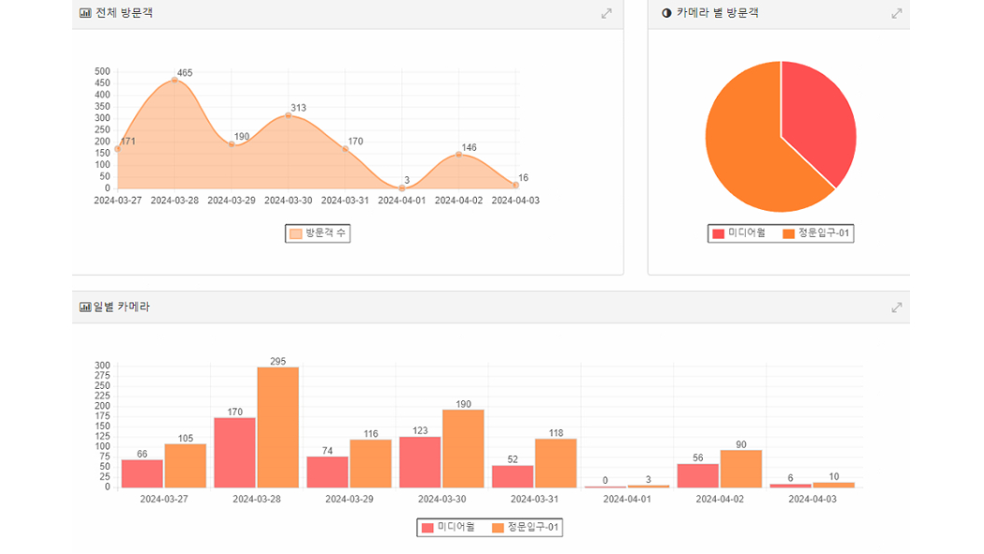Maximize the 일별 카메라 chart panel
The height and width of the screenshot is (554, 984).
tap(897, 307)
